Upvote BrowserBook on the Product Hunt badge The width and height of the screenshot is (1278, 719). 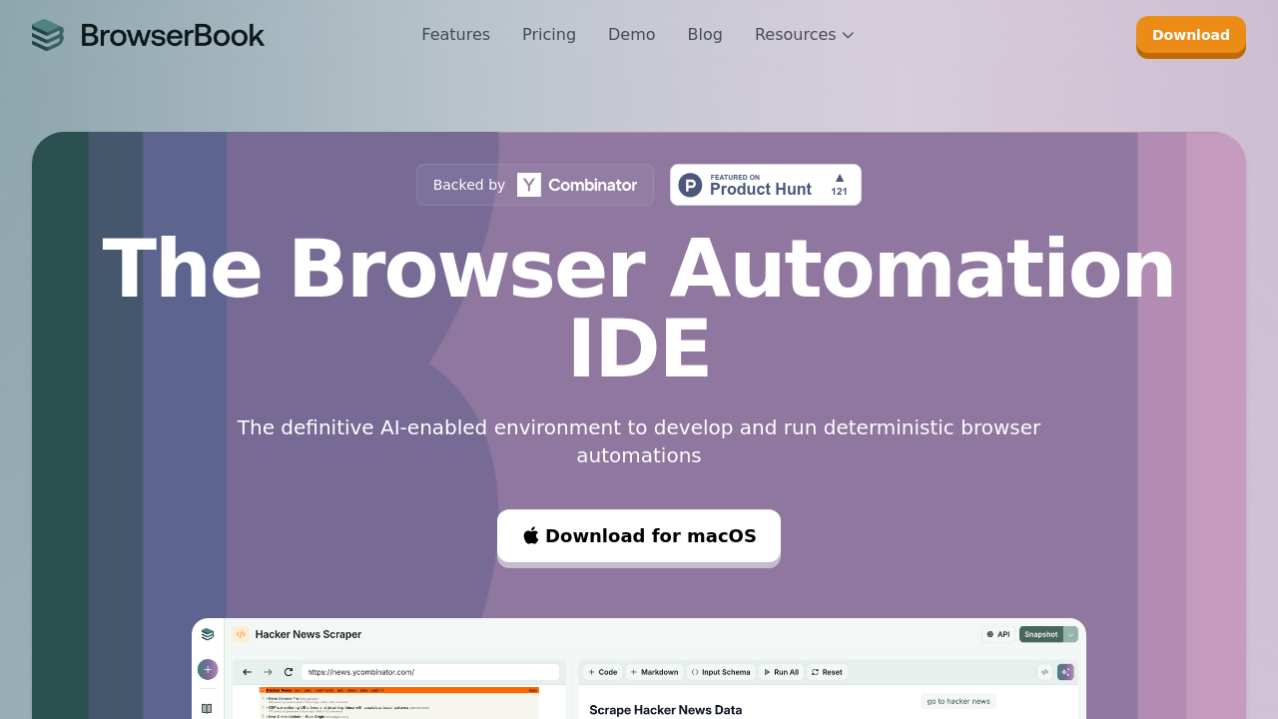pyautogui.click(x=839, y=184)
